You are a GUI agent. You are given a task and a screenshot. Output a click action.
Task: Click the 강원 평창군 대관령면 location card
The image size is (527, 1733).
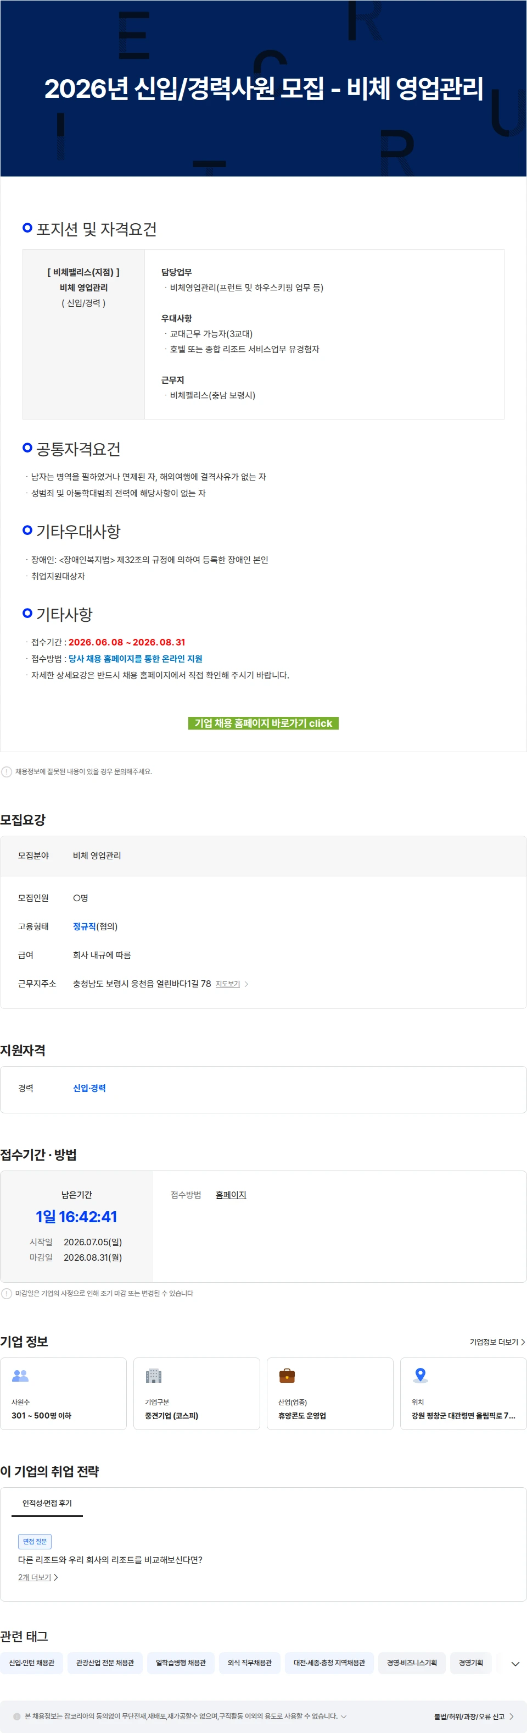tap(463, 1393)
